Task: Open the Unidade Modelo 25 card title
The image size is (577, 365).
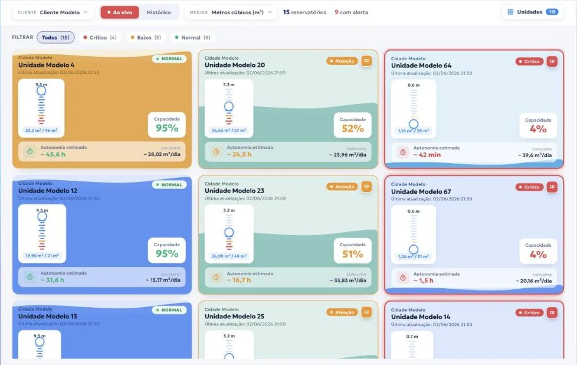Action: 234,317
